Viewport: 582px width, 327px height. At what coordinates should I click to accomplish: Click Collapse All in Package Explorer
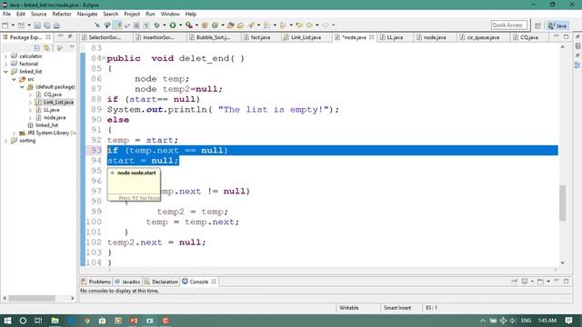36,48
